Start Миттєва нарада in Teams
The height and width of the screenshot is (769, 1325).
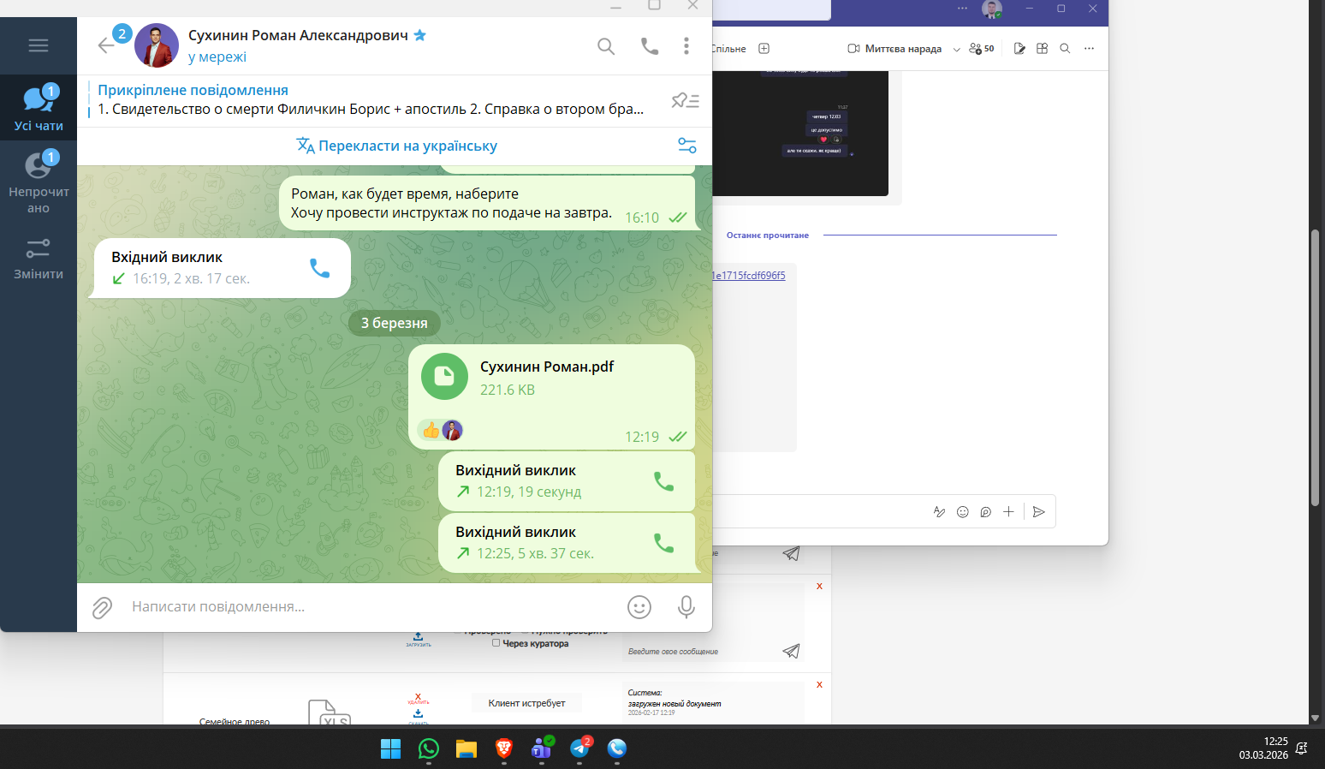[894, 49]
